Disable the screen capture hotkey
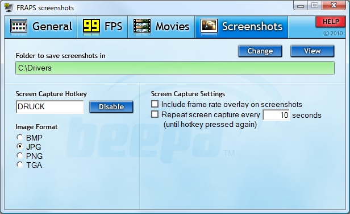The width and height of the screenshot is (350, 214). point(111,106)
